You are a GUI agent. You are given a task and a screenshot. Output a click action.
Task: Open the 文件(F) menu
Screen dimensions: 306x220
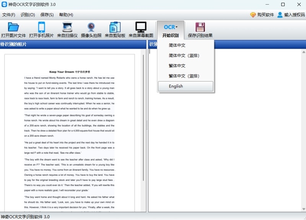(x=8, y=15)
